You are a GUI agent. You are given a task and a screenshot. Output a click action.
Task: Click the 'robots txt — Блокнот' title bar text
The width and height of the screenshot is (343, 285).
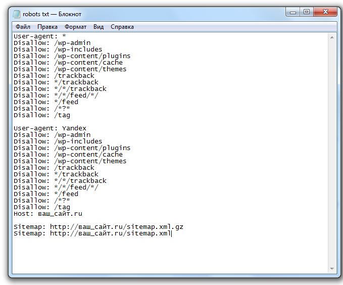pos(52,14)
